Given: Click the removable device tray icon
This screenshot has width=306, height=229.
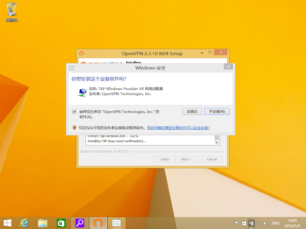Looking at the screenshot, I should 251,223.
